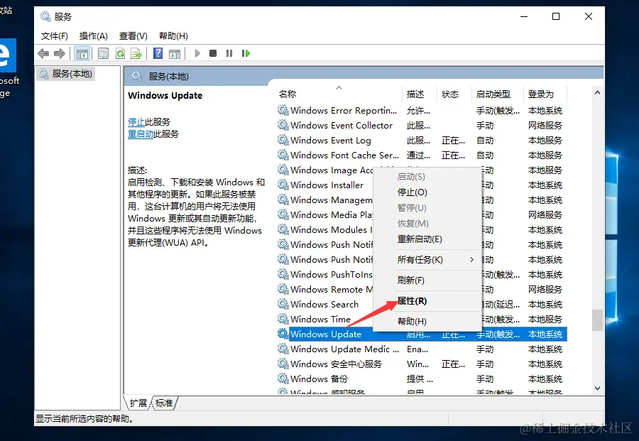Click the Export List toolbar icon
The image size is (639, 441).
136,53
